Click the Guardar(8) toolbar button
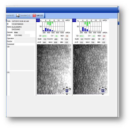The width and height of the screenshot is (131, 129). click(x=10, y=15)
